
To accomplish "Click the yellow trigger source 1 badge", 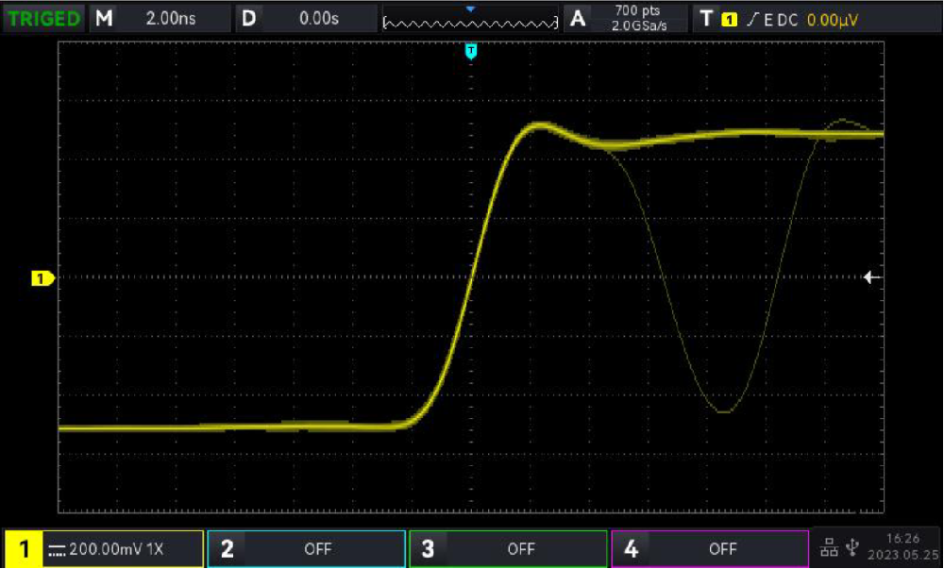I will [729, 19].
